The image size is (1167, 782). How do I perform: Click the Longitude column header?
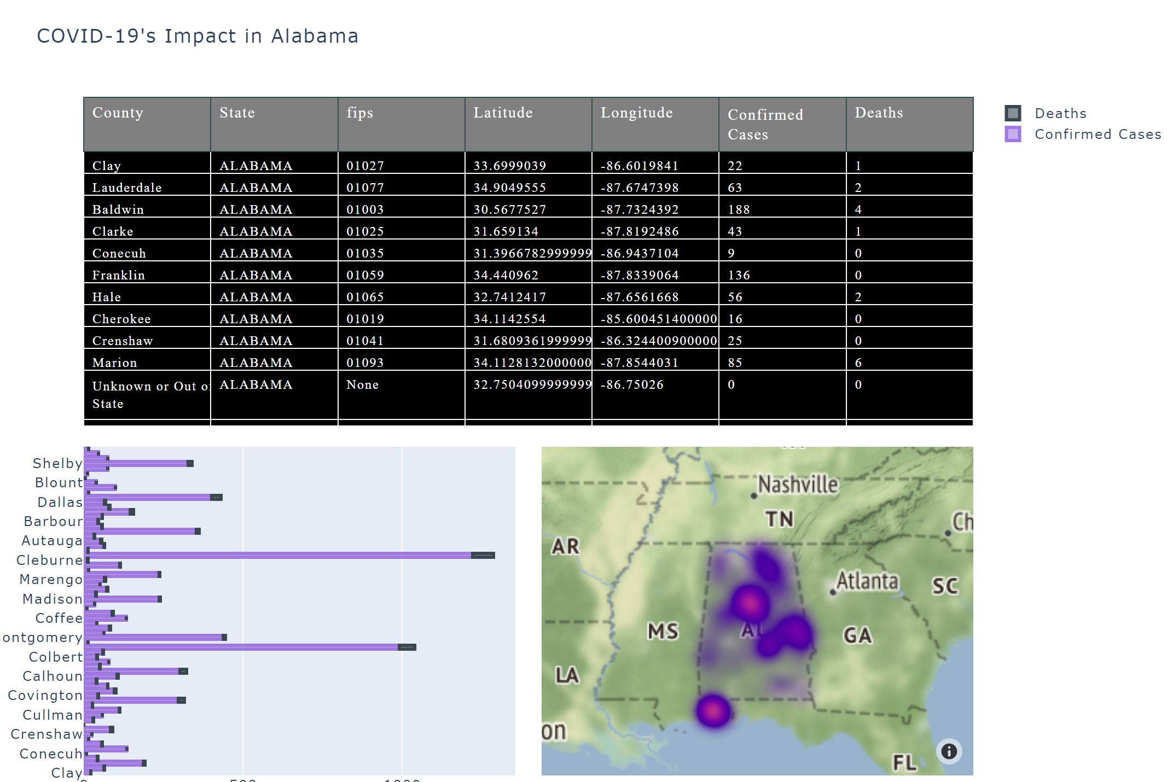point(655,124)
